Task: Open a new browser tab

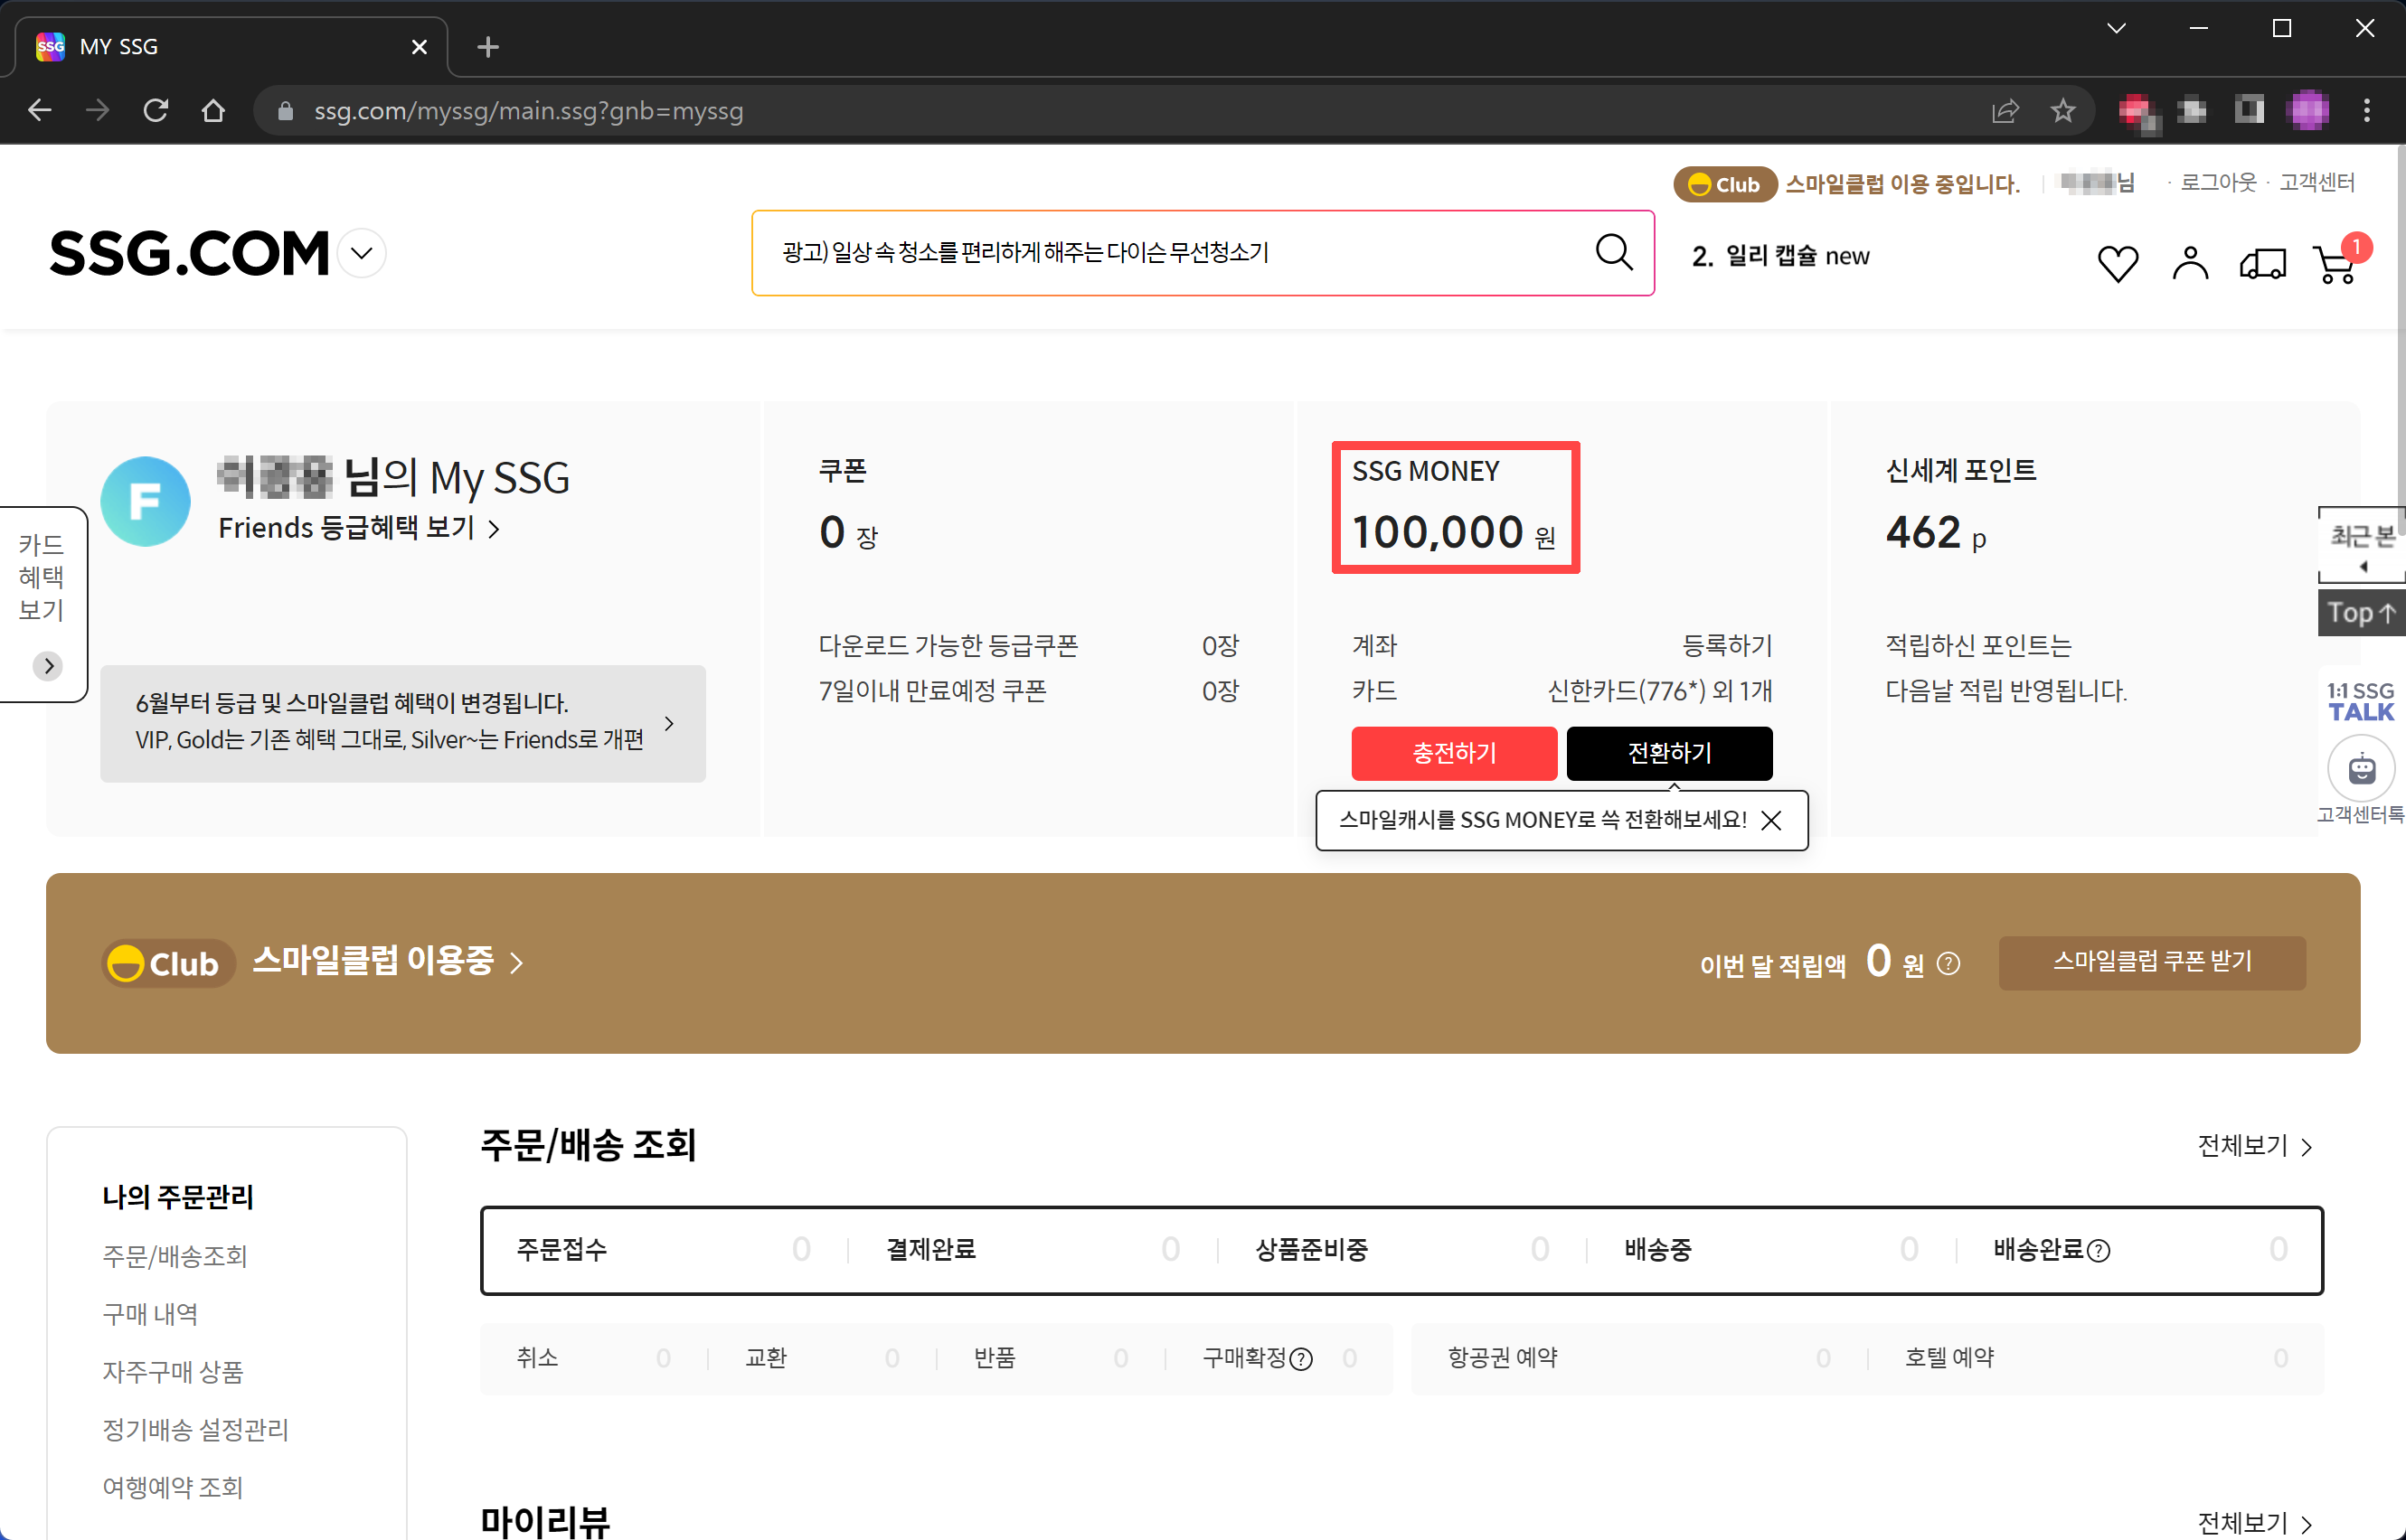Action: [488, 47]
